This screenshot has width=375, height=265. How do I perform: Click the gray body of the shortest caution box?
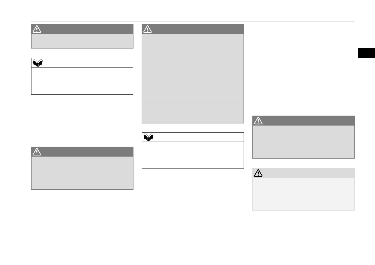[x=82, y=41]
